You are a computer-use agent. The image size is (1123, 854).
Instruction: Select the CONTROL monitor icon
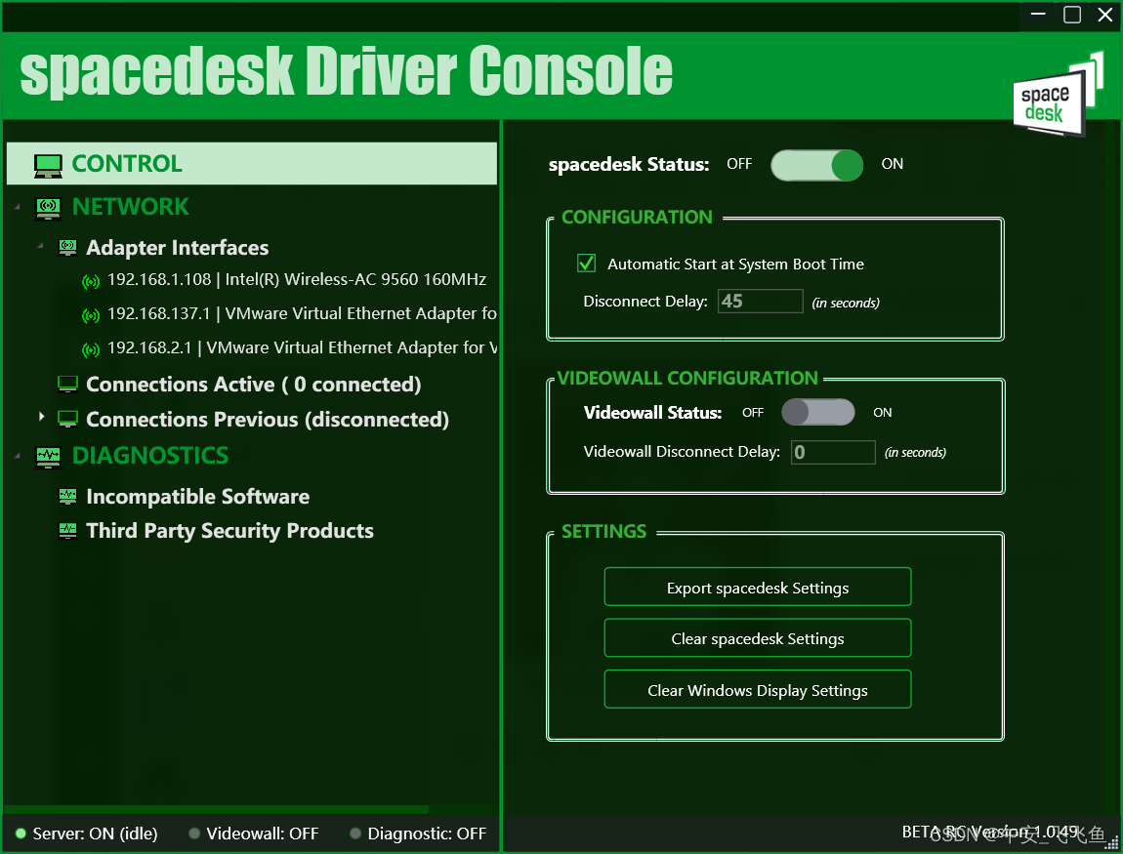pyautogui.click(x=48, y=165)
